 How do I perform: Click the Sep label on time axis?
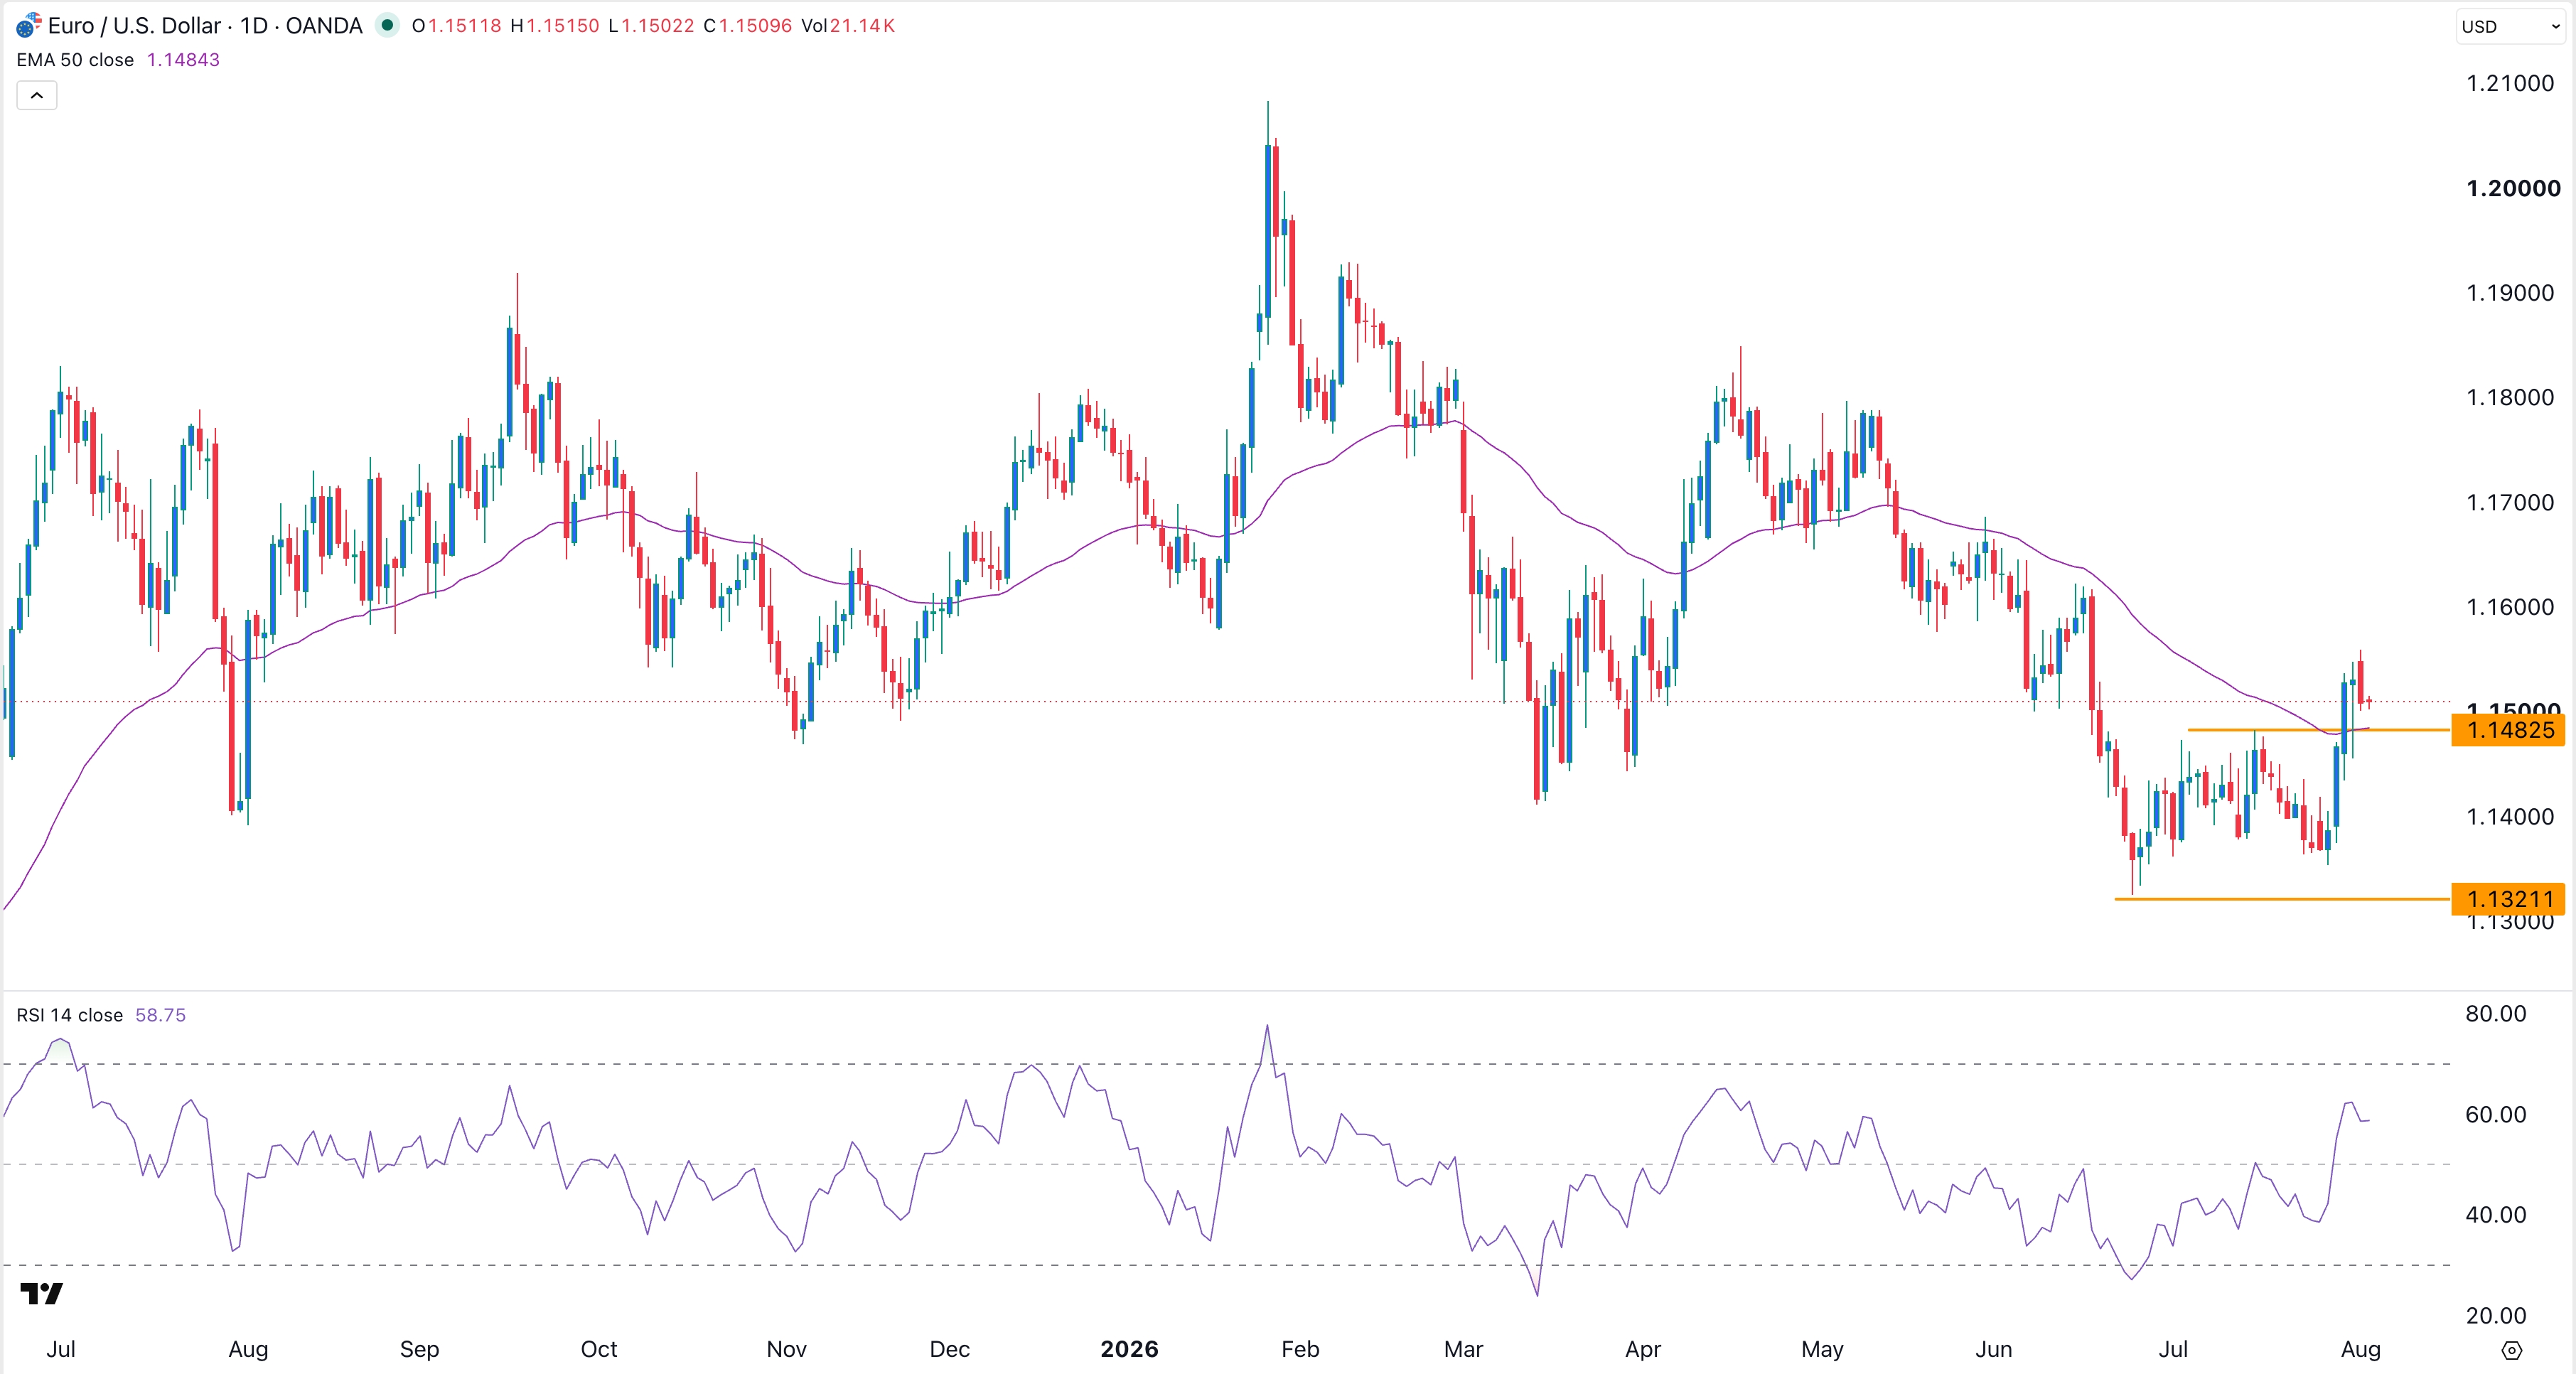pos(419,1350)
